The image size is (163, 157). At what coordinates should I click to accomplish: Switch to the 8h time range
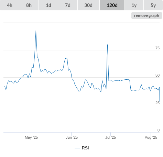tap(29, 5)
